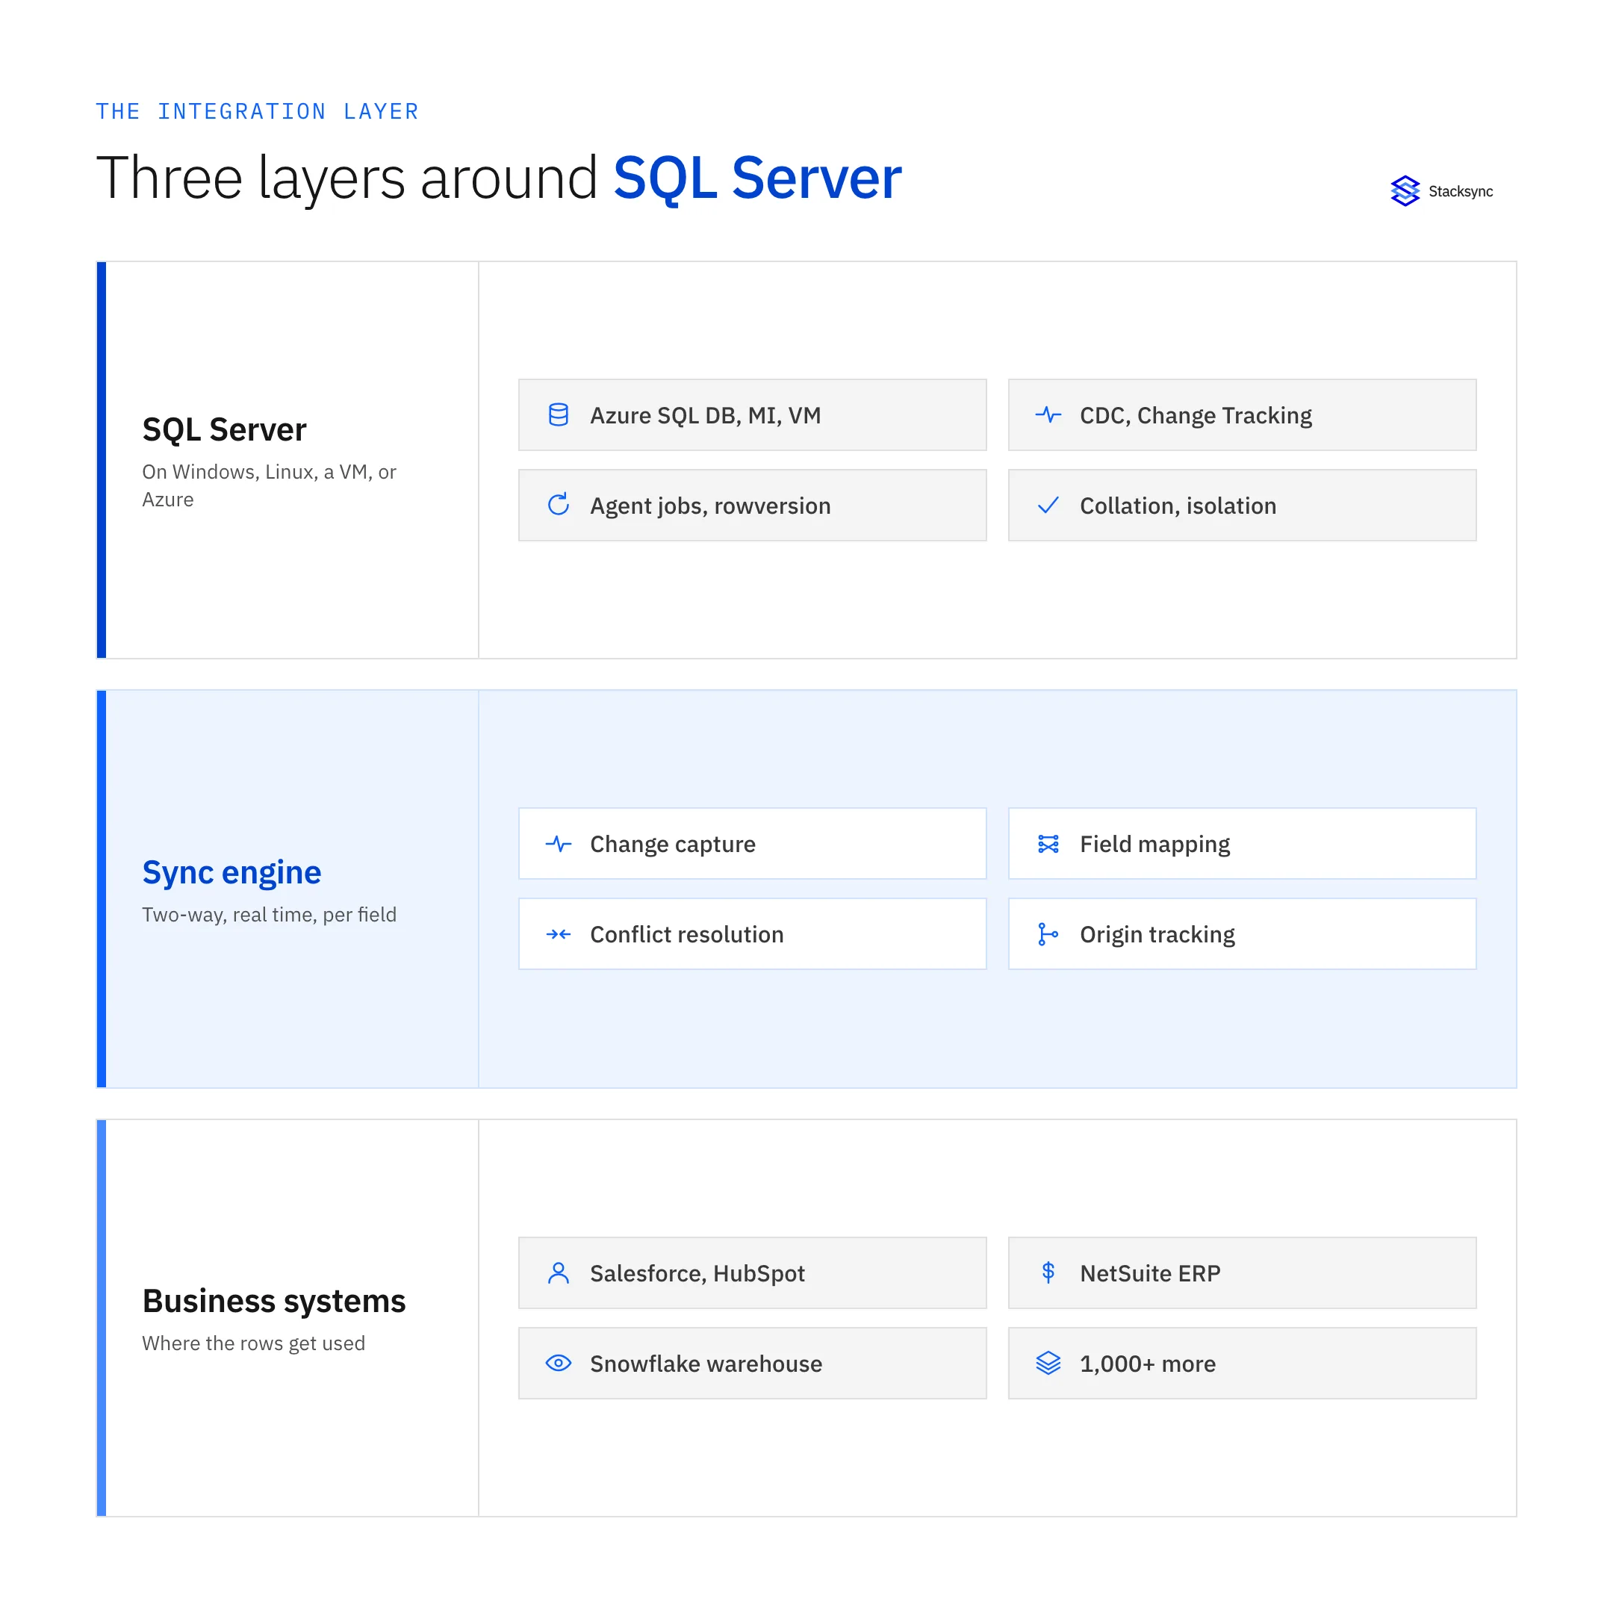Select the Salesforce, HubSpot text

(x=697, y=1274)
